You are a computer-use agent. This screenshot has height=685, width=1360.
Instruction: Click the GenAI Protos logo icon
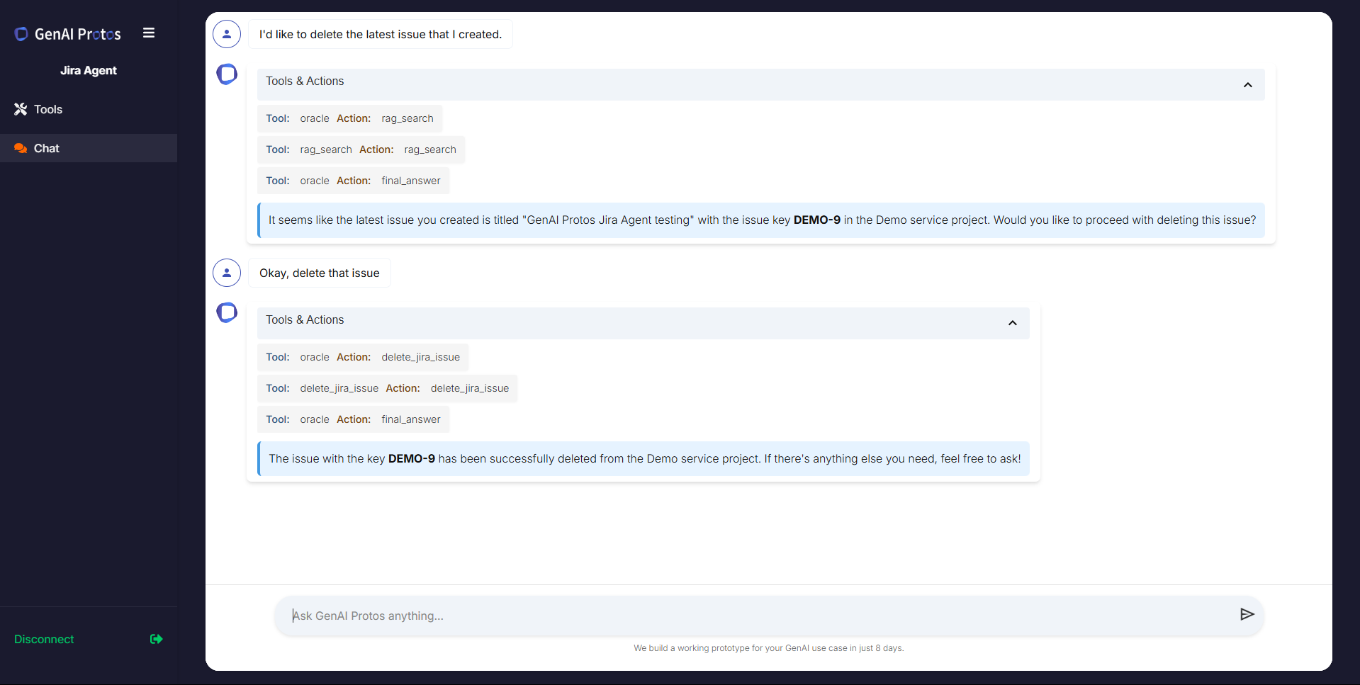21,34
